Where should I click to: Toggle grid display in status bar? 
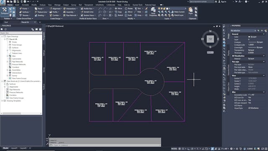point(180,149)
